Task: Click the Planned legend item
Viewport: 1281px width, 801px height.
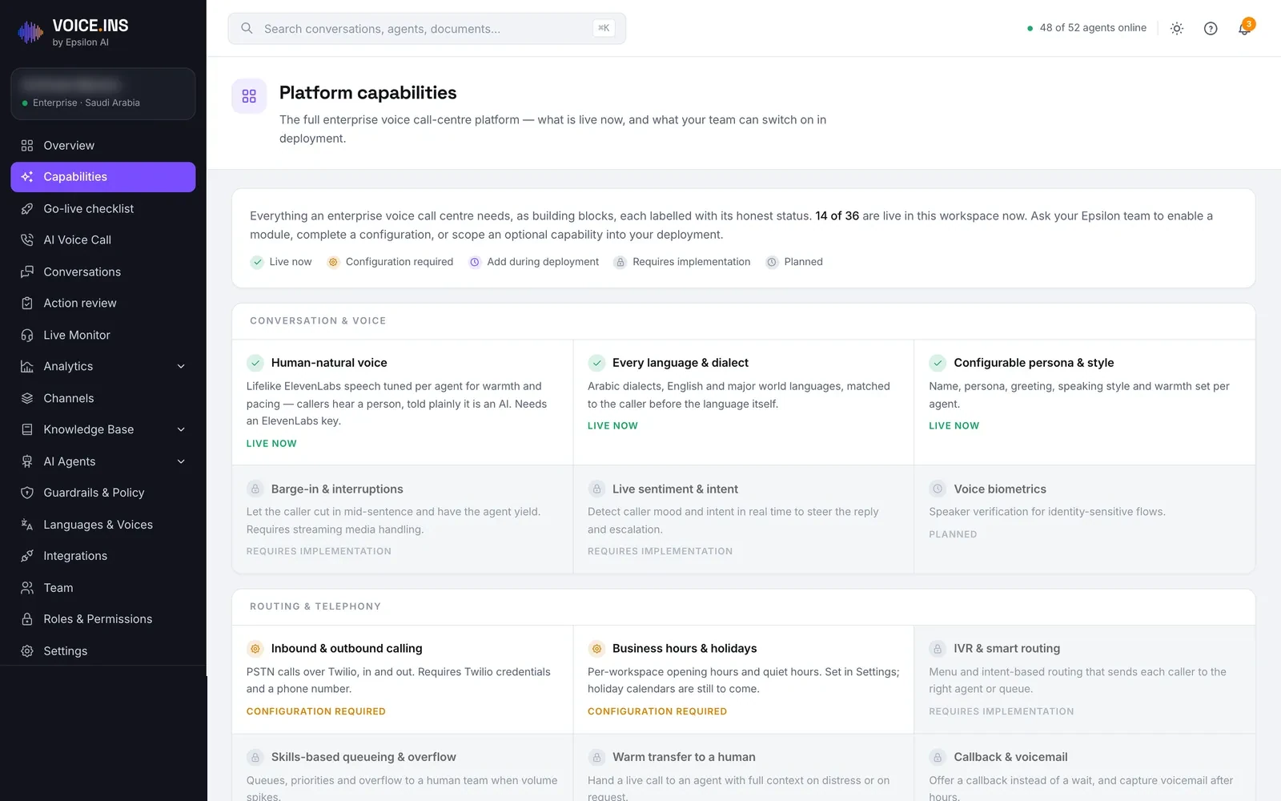Action: point(794,262)
